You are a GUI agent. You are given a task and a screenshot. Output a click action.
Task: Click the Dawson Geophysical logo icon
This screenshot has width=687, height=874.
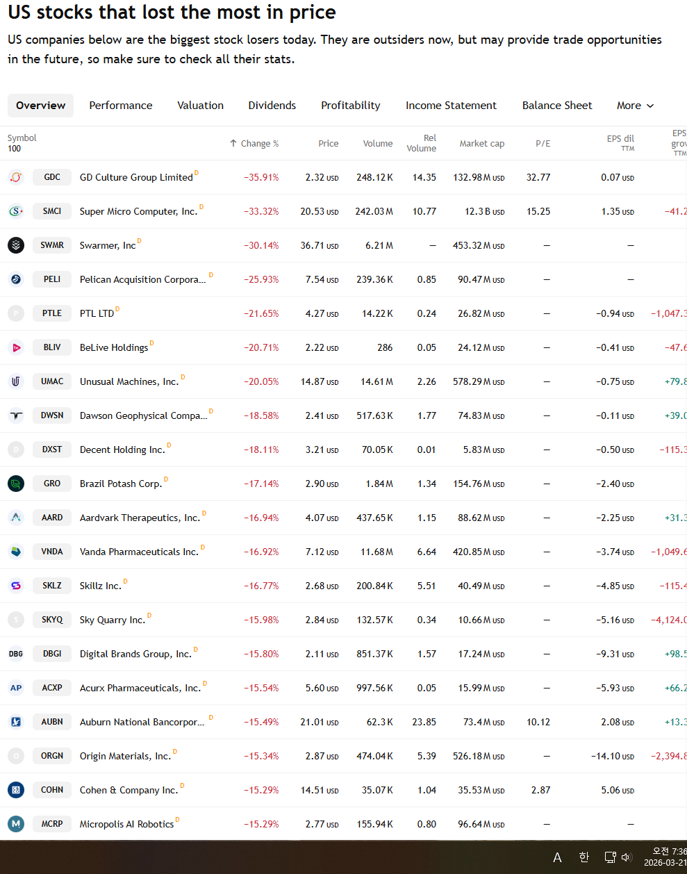(x=16, y=415)
